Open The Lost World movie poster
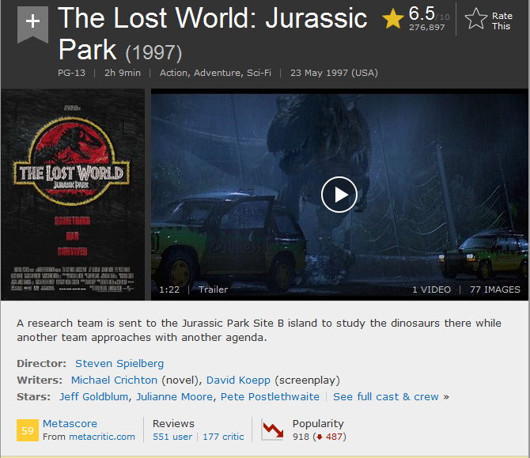 click(73, 195)
